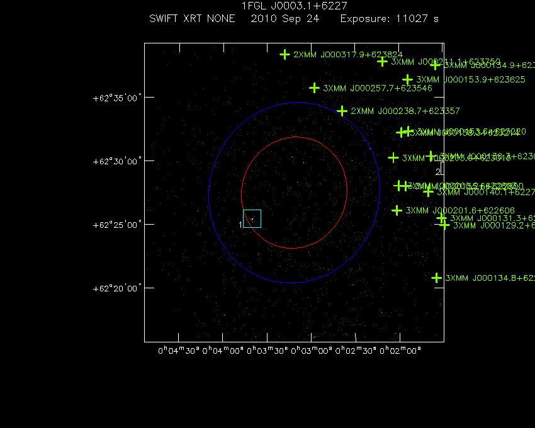Viewport: 535px width, 428px height.
Task: Click the source number 1 label
Action: (x=240, y=225)
